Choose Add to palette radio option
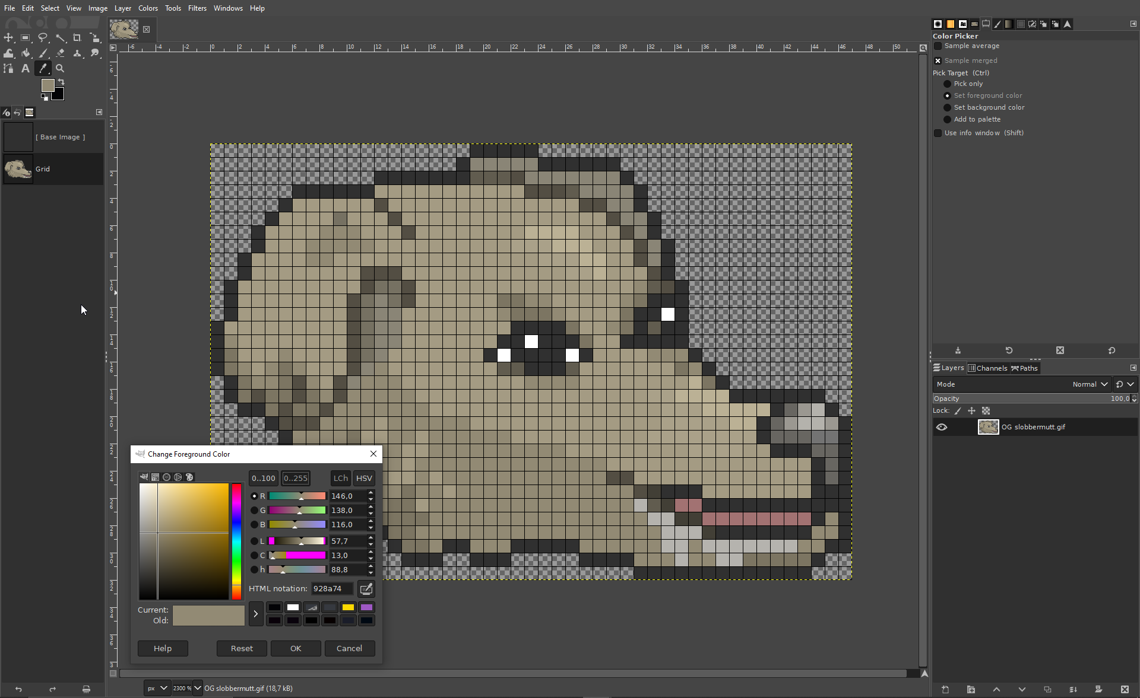 pyautogui.click(x=948, y=119)
